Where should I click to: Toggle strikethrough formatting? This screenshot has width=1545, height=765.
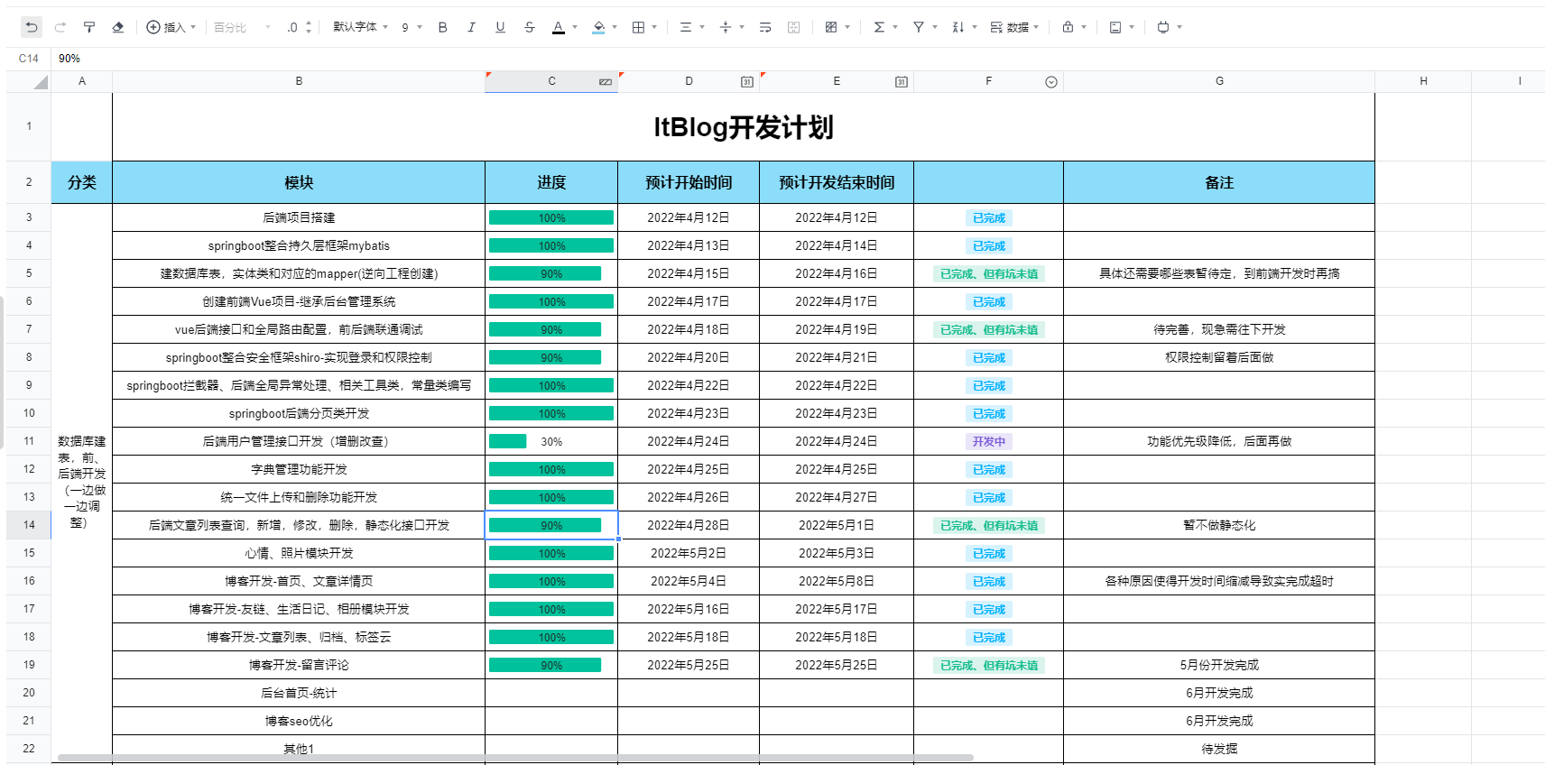[x=530, y=27]
